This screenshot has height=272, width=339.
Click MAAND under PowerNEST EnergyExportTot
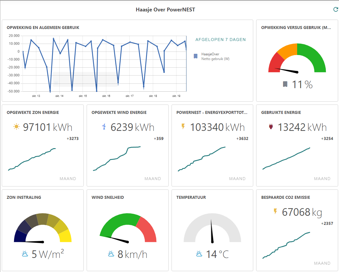[x=237, y=179]
